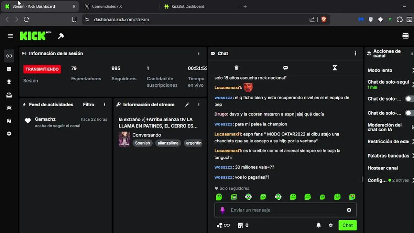This screenshot has width=414, height=233.
Task: Open the stream sidebar icon
Action: (x=9, y=56)
